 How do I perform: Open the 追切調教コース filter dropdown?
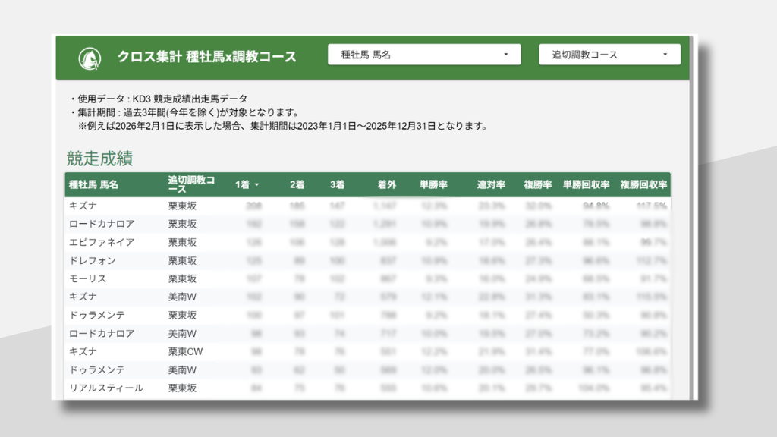609,55
